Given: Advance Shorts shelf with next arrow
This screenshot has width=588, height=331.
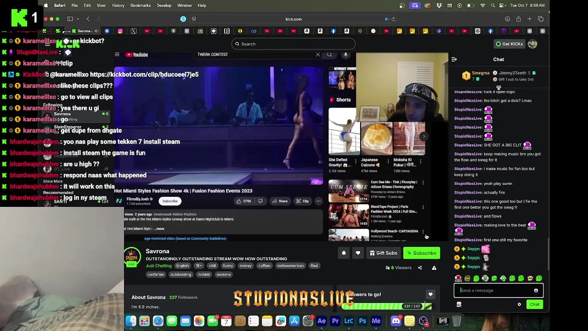Looking at the screenshot, I should [x=424, y=137].
